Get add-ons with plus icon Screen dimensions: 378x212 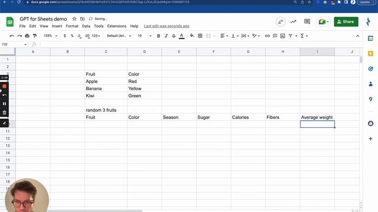pos(370,139)
